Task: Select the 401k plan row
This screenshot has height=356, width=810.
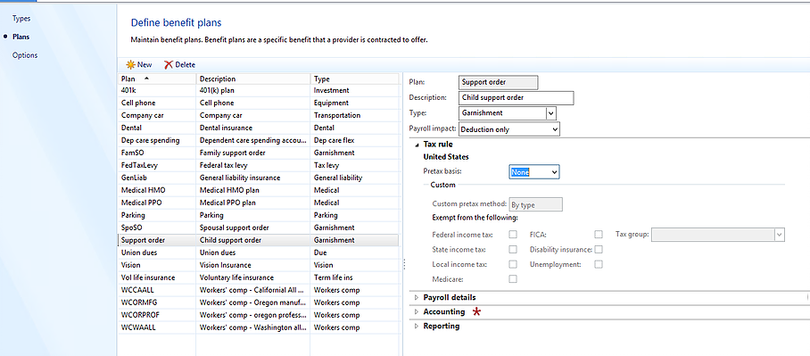Action: (x=259, y=90)
